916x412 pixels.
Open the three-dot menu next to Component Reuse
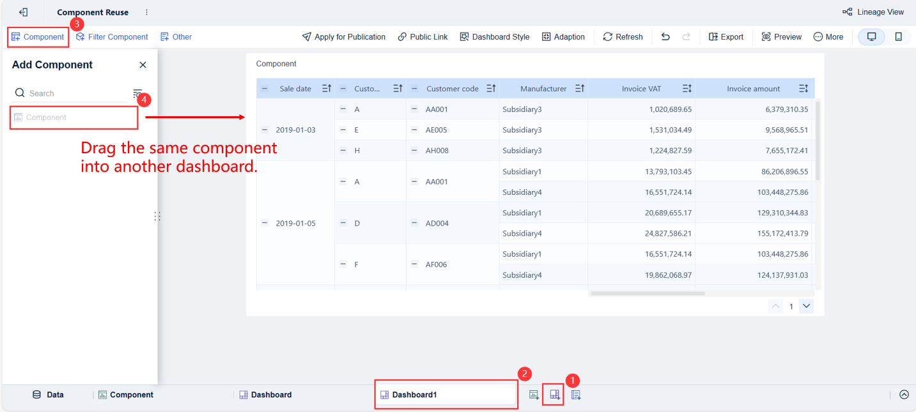(x=147, y=12)
